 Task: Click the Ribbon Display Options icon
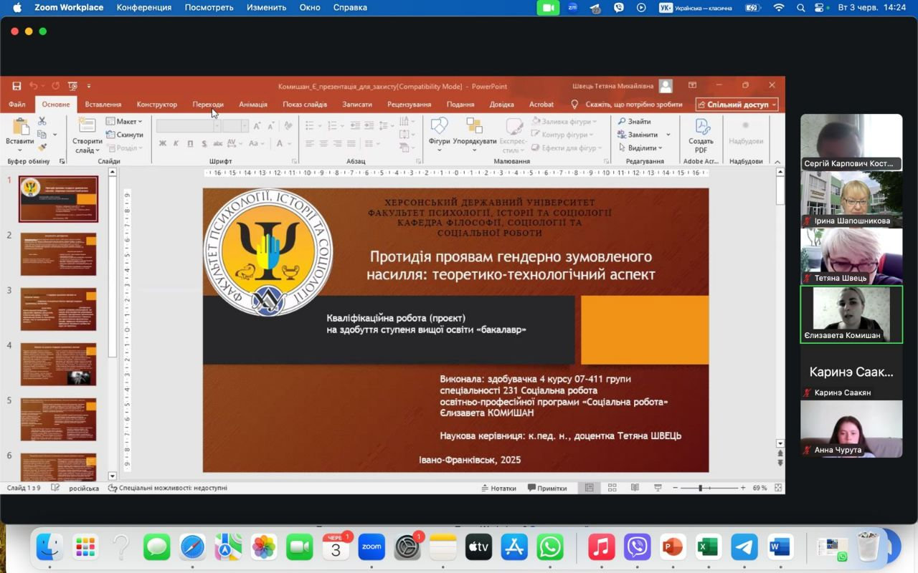click(692, 86)
